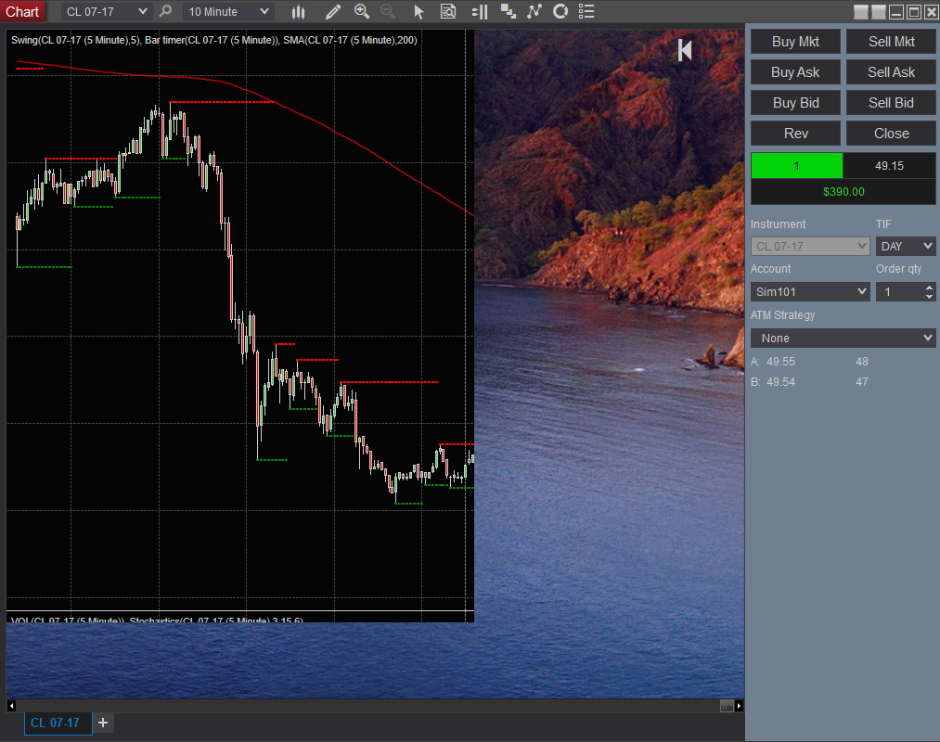940x742 pixels.
Task: Click the green position quantity box
Action: click(x=797, y=166)
